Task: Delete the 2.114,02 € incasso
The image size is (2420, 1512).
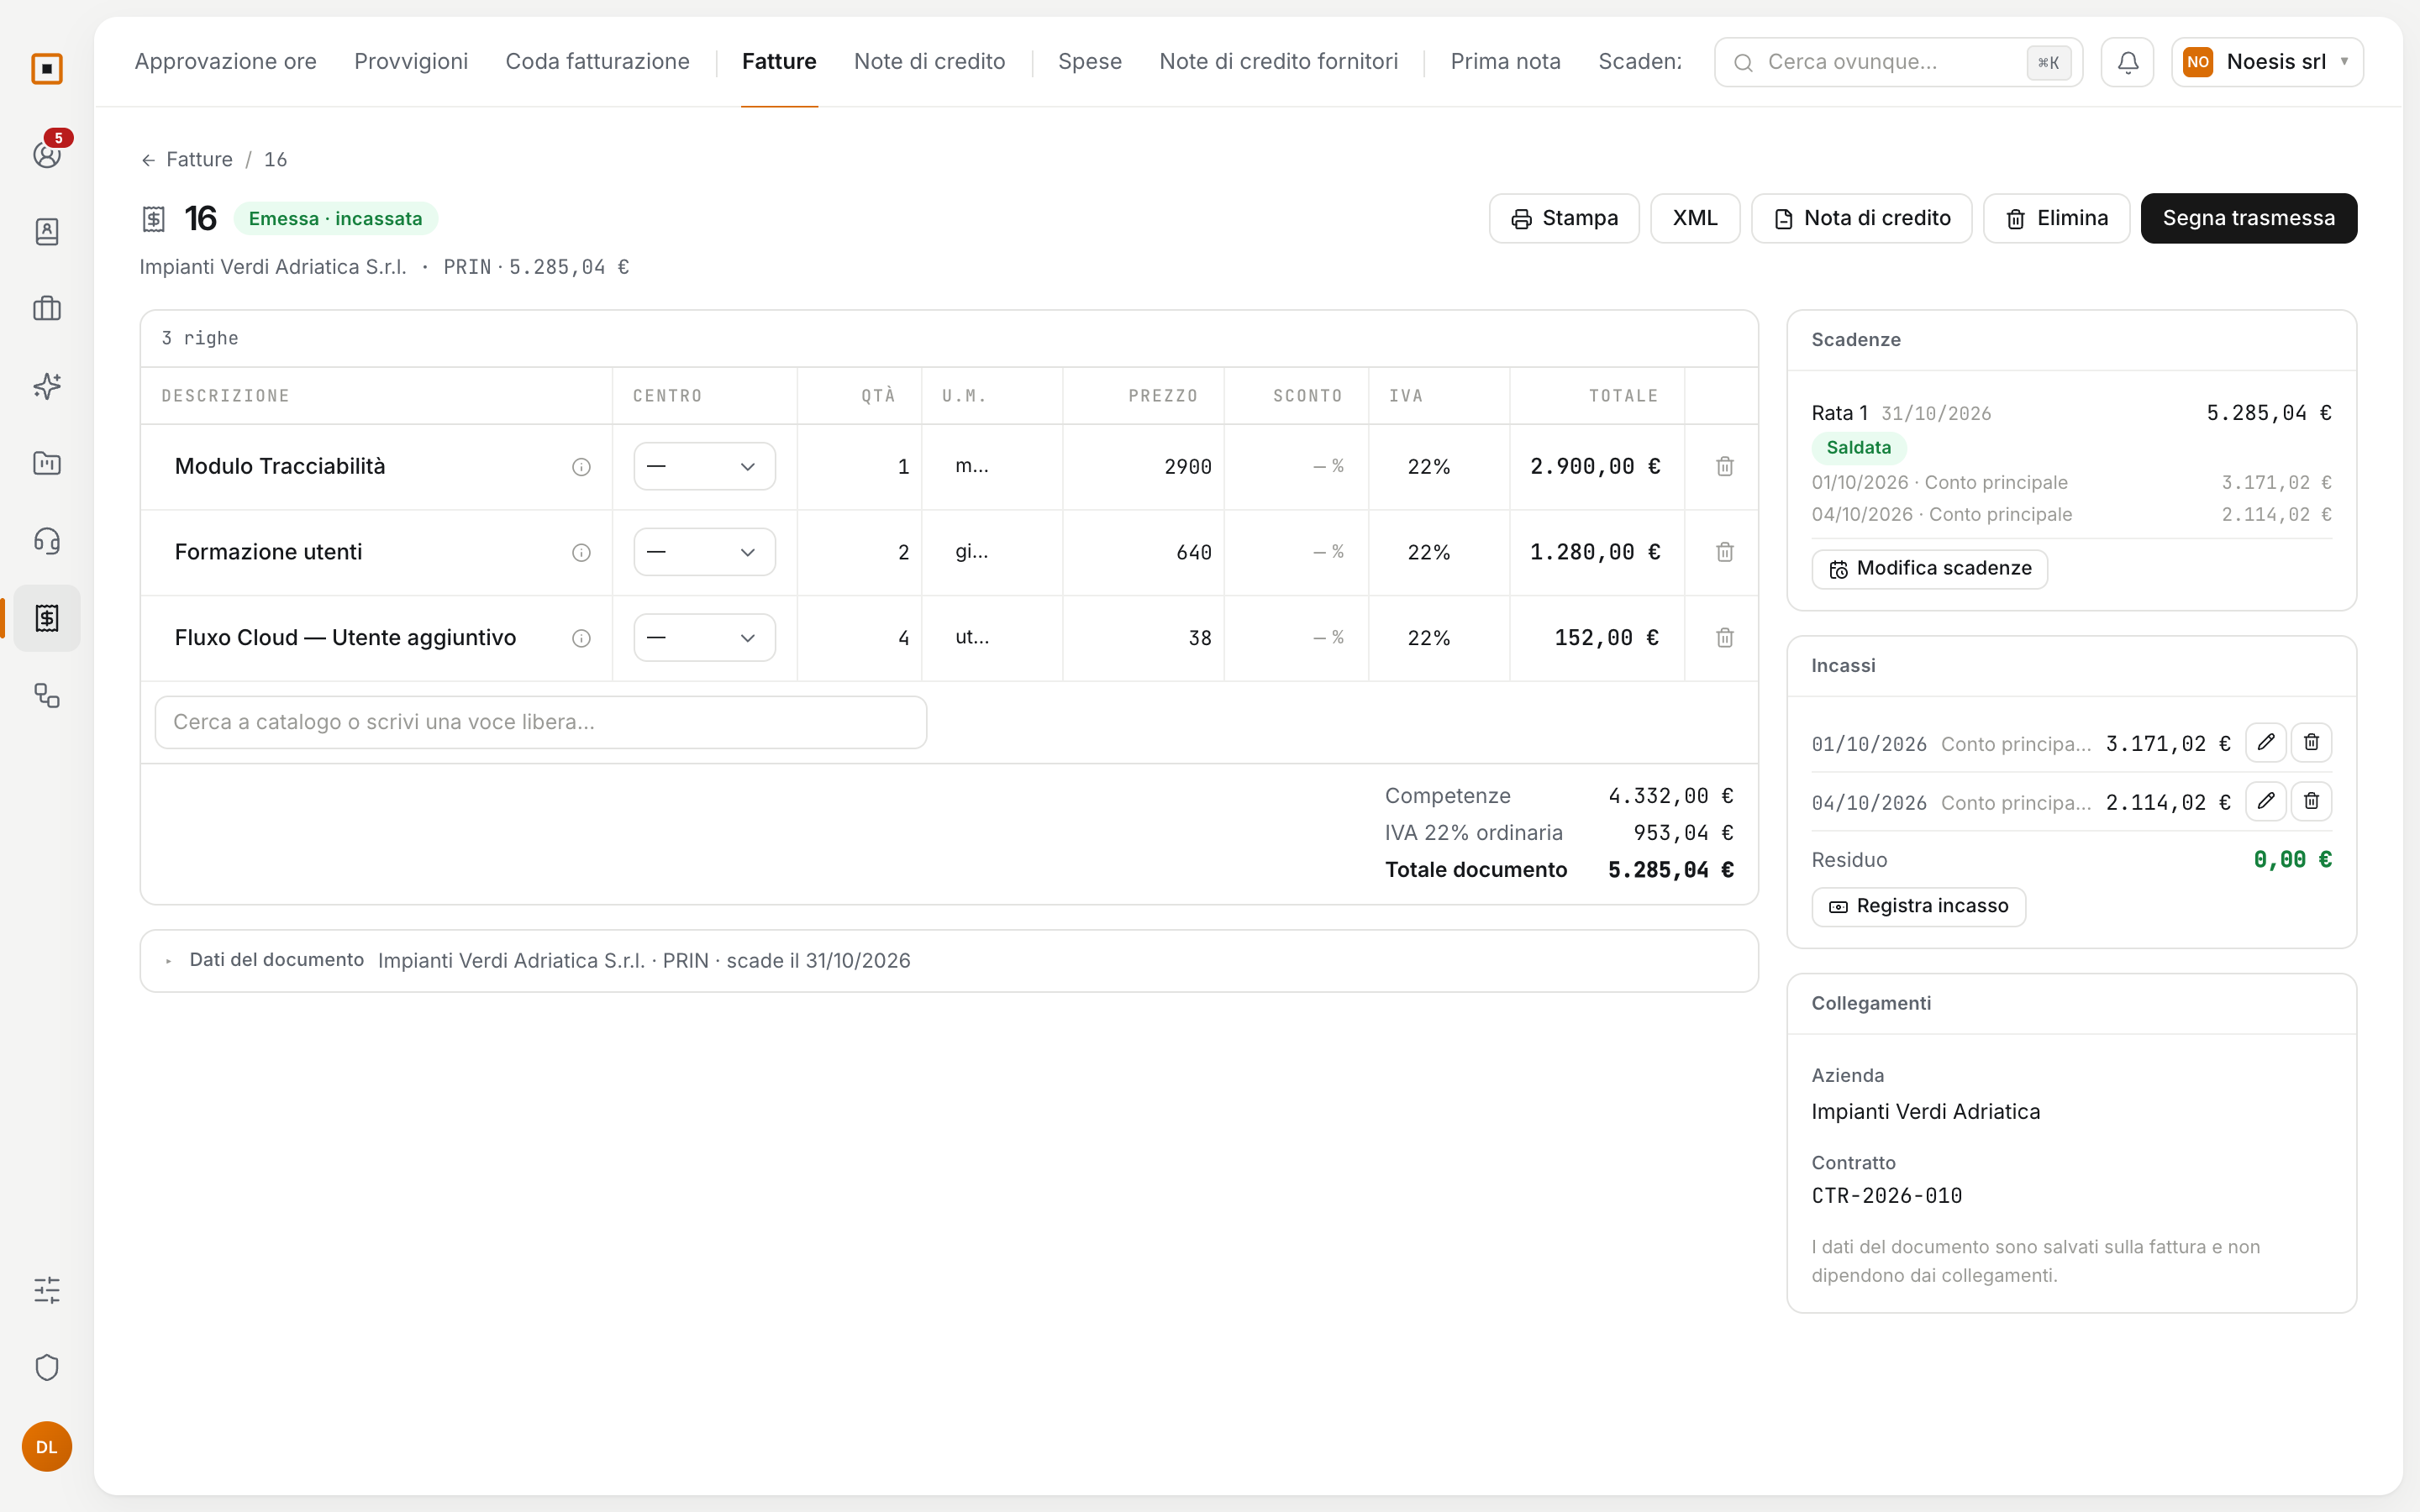Action: (x=2311, y=801)
